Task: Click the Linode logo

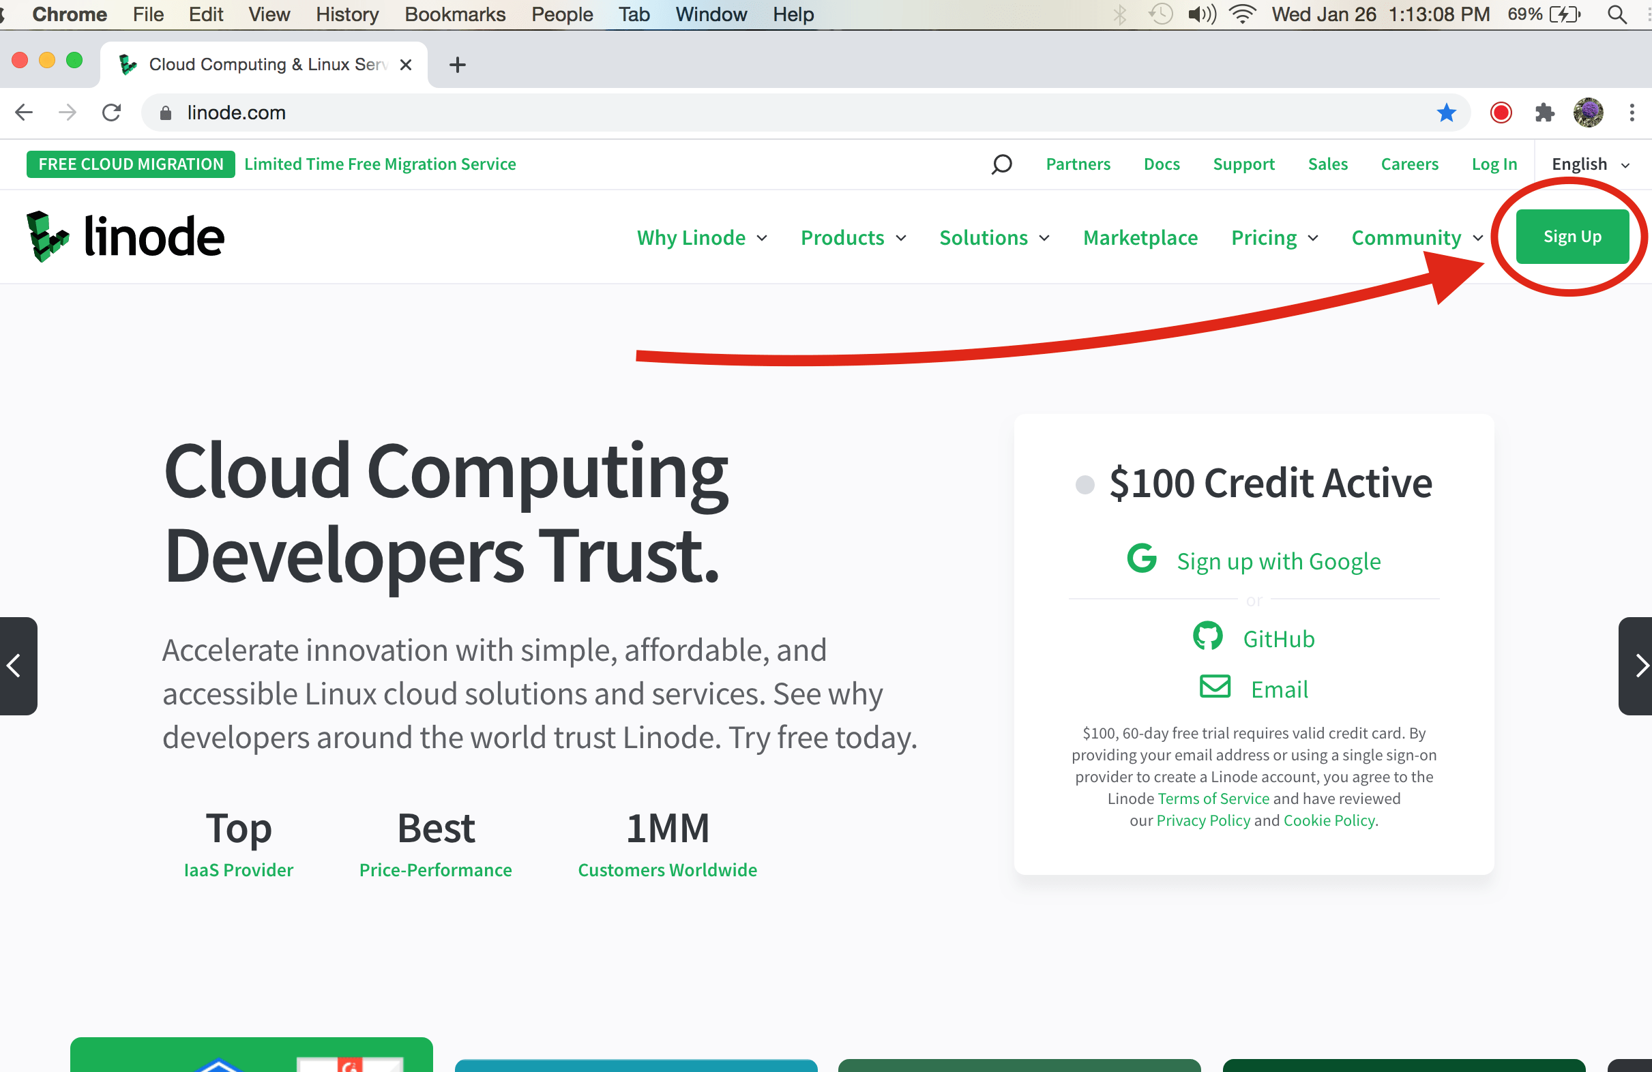Action: click(x=125, y=236)
